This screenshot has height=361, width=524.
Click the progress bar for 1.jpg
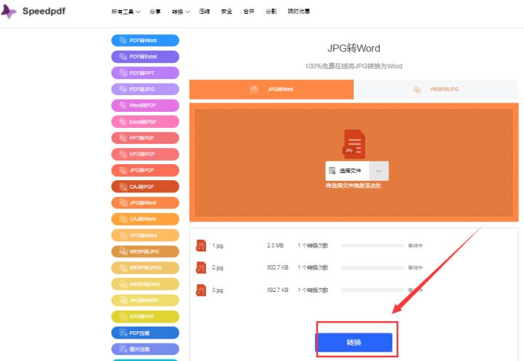coord(373,246)
